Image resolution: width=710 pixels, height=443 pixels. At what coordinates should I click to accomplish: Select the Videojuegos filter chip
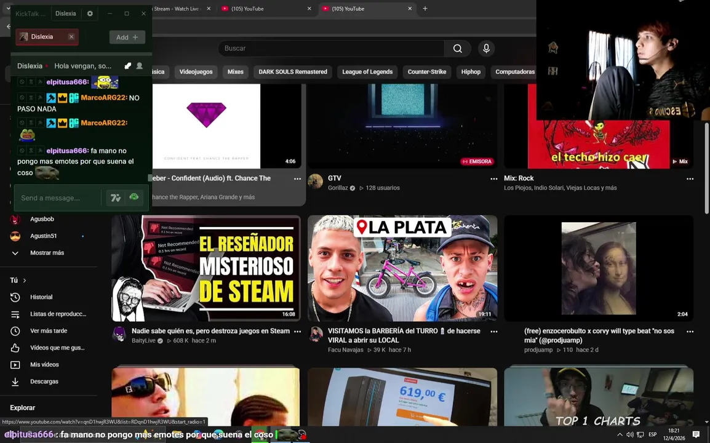coord(196,71)
